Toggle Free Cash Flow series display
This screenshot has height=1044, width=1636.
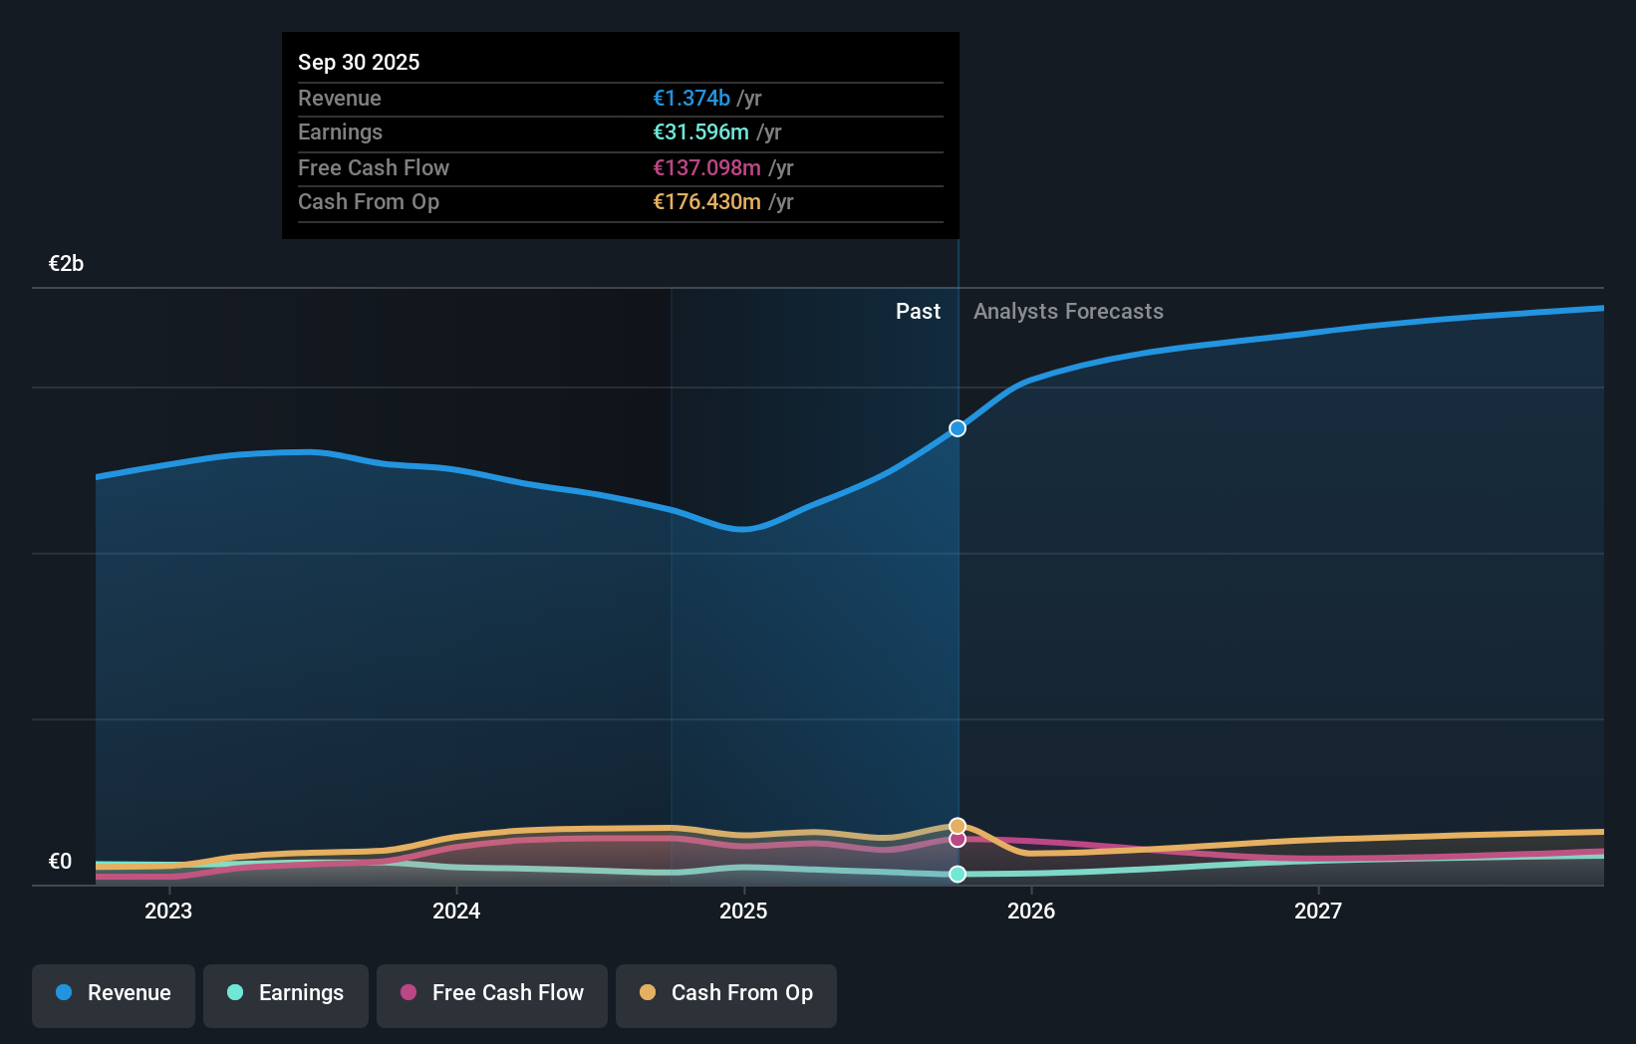[491, 993]
